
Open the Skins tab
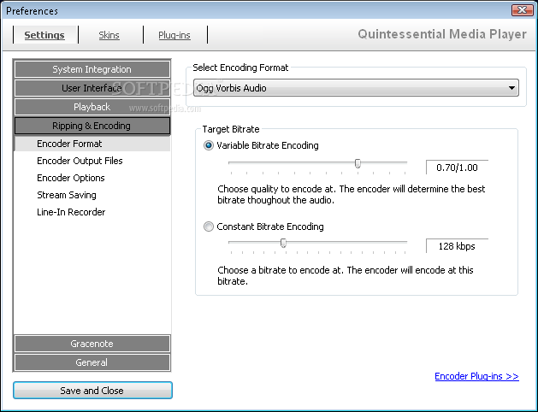pos(109,35)
